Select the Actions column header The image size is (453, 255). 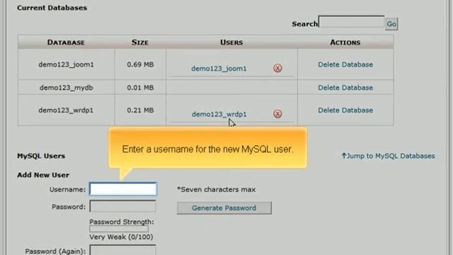[x=345, y=42]
